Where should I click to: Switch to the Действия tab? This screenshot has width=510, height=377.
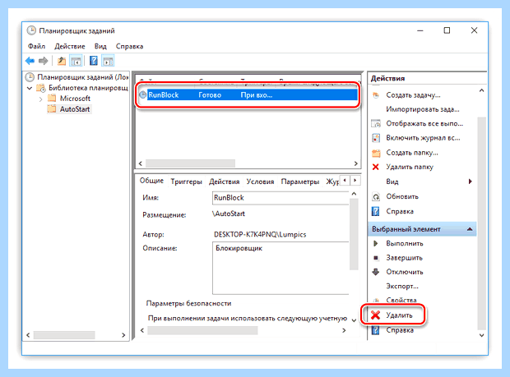pyautogui.click(x=224, y=182)
